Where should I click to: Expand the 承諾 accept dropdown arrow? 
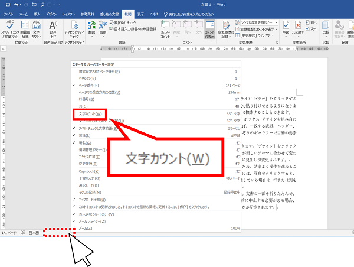click(x=286, y=37)
